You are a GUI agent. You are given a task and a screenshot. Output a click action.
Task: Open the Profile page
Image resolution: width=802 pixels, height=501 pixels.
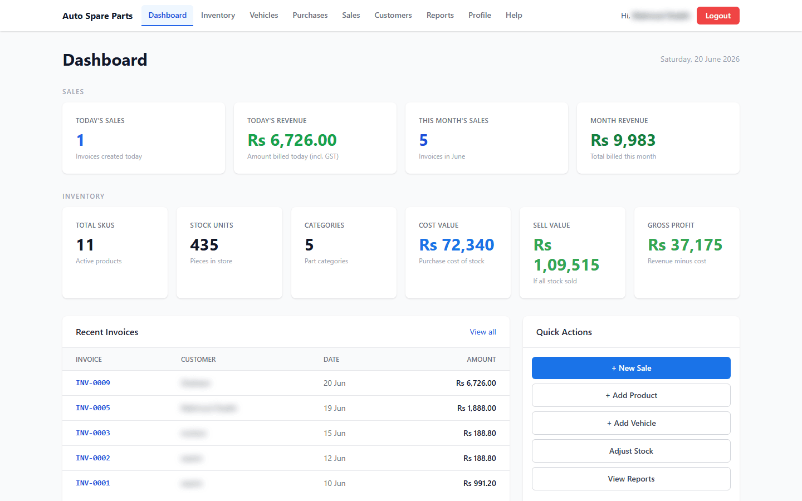[480, 16]
